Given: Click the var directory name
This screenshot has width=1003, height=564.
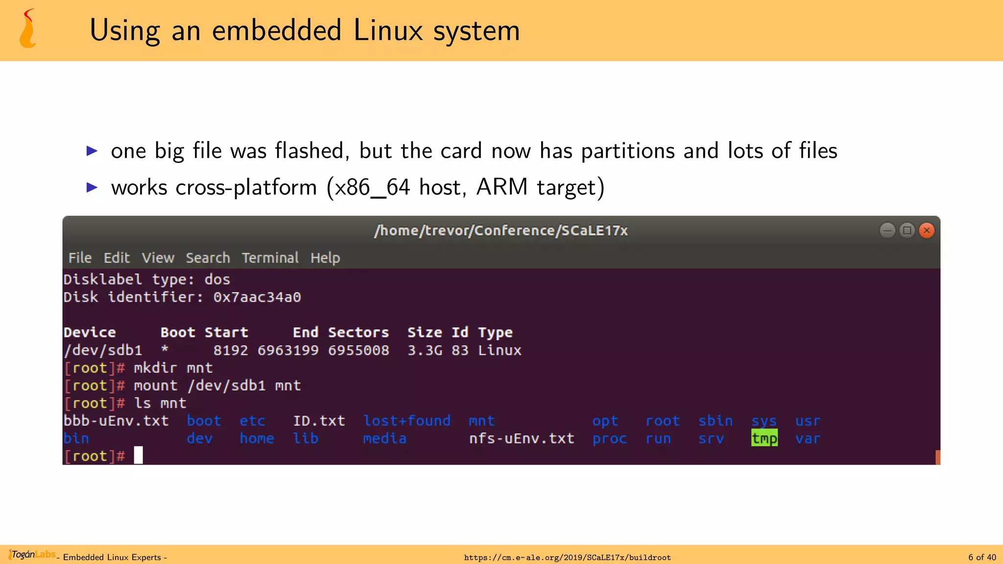Looking at the screenshot, I should click(808, 439).
